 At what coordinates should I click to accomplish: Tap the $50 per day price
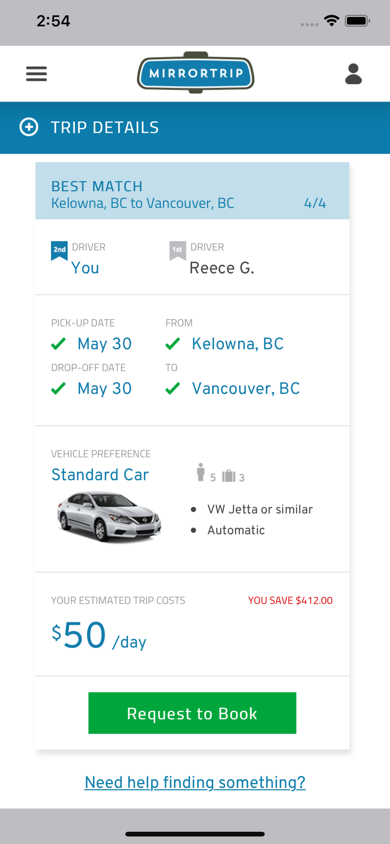[x=99, y=636]
